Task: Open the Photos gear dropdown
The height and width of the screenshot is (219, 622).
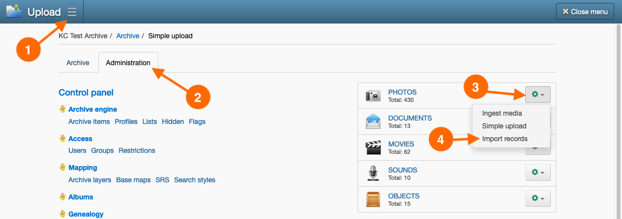Action: pos(537,95)
